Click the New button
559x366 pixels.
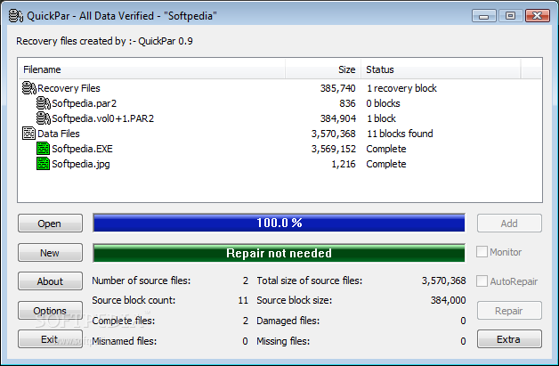click(x=50, y=253)
